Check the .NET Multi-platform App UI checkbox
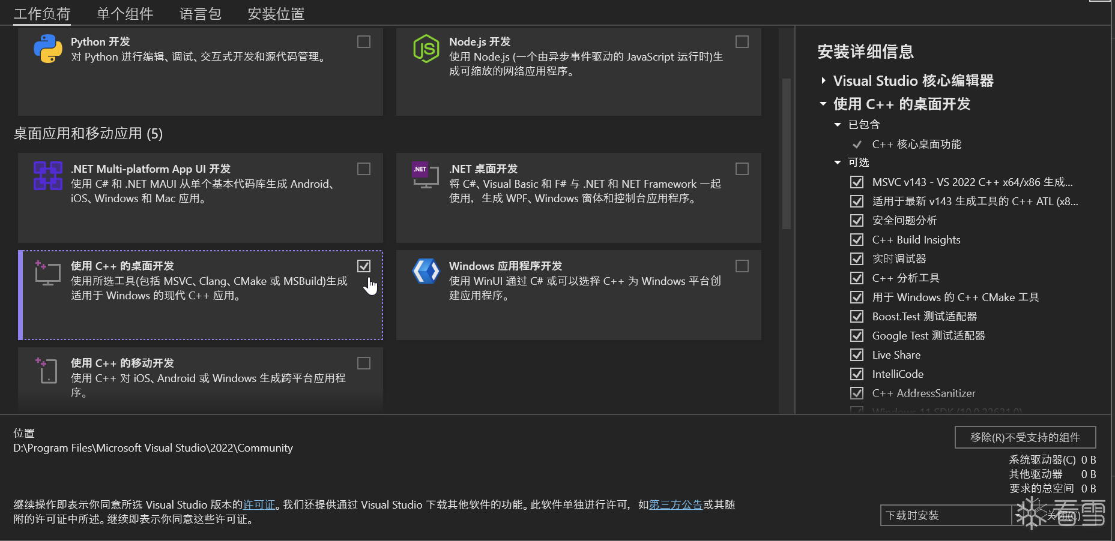 [x=364, y=169]
